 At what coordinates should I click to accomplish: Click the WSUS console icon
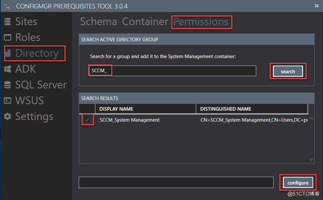[x=7, y=101]
